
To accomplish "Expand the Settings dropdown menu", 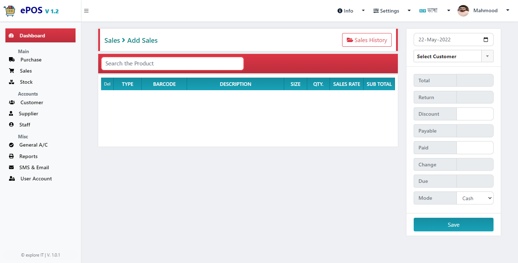I will [x=392, y=11].
